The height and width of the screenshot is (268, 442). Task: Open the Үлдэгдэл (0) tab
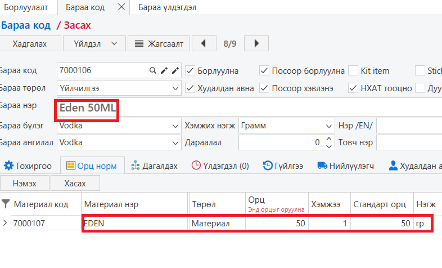[220, 166]
